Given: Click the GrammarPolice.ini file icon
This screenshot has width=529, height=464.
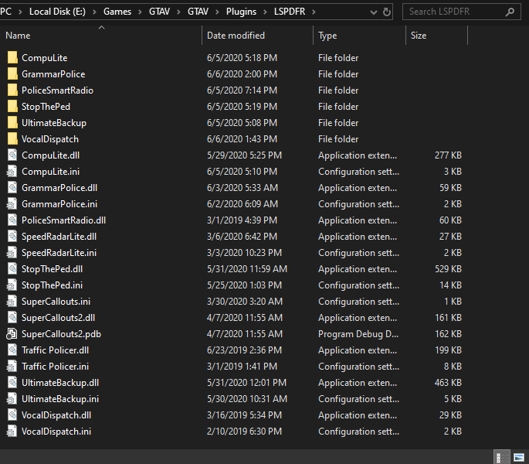Looking at the screenshot, I should point(12,204).
